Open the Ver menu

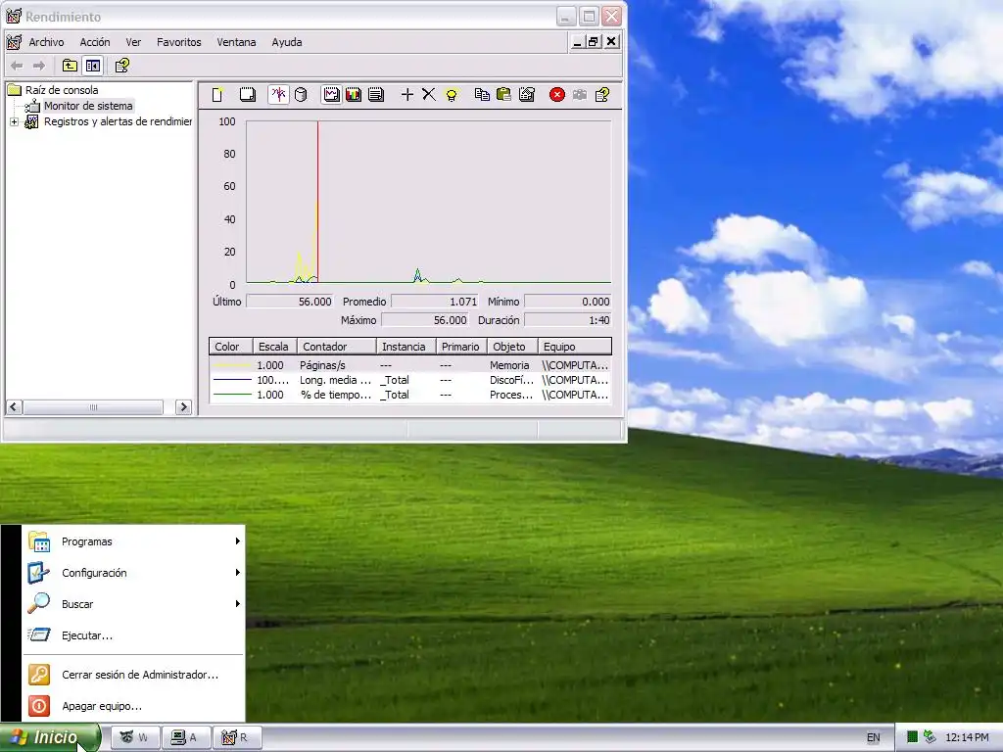tap(133, 42)
